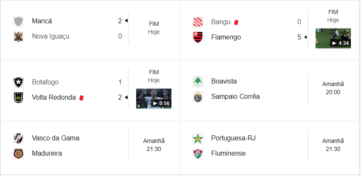
Task: Click the Sampaio Corrêa team crest
Action: click(198, 97)
